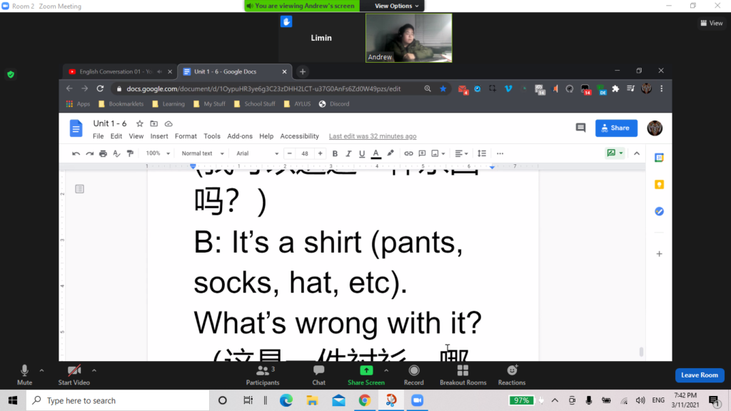The width and height of the screenshot is (731, 411).
Task: Collapse the Docs menus with the chevron
Action: point(637,153)
